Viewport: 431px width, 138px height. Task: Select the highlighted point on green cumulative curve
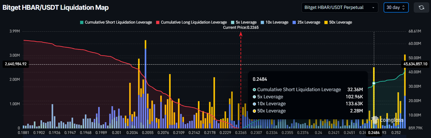pos(374,83)
